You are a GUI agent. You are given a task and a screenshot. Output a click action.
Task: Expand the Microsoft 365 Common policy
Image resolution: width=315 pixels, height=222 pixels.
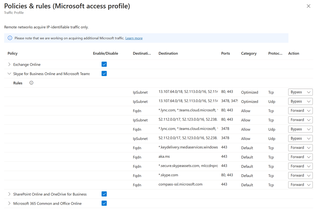tap(9, 203)
